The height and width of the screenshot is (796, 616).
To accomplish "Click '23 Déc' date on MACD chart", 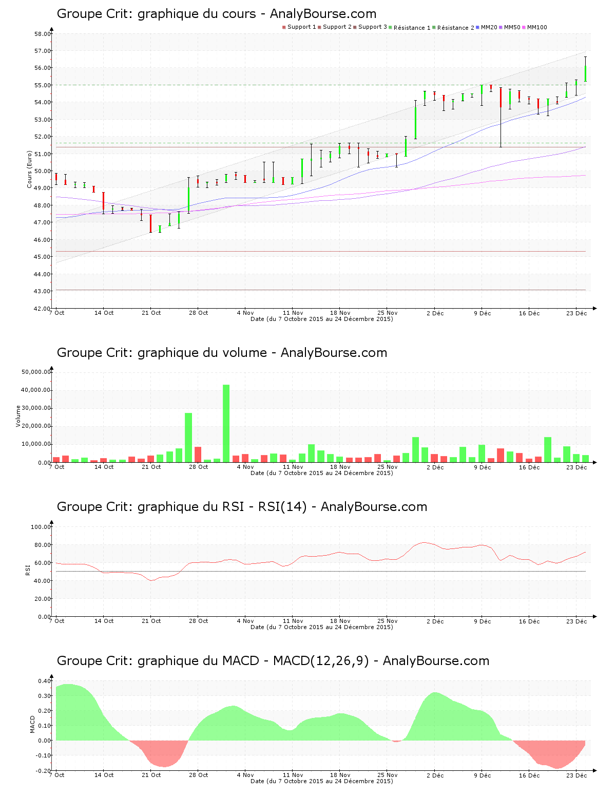I will pos(576,775).
